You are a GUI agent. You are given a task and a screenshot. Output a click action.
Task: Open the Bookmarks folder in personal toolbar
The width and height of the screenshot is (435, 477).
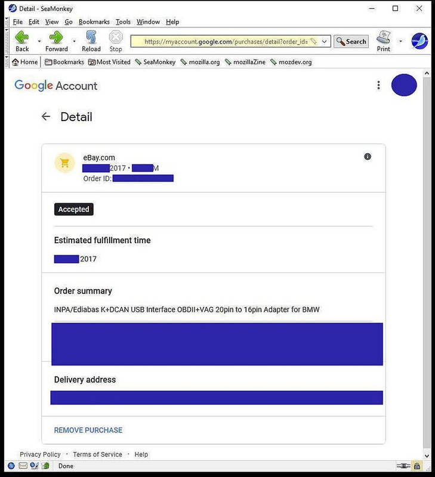[x=64, y=62]
